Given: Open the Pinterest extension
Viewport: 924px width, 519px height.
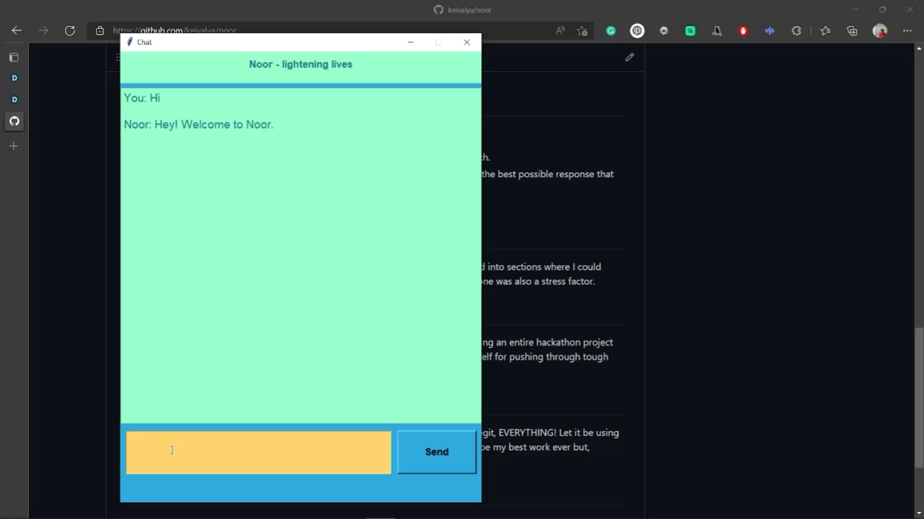Looking at the screenshot, I should (x=637, y=31).
